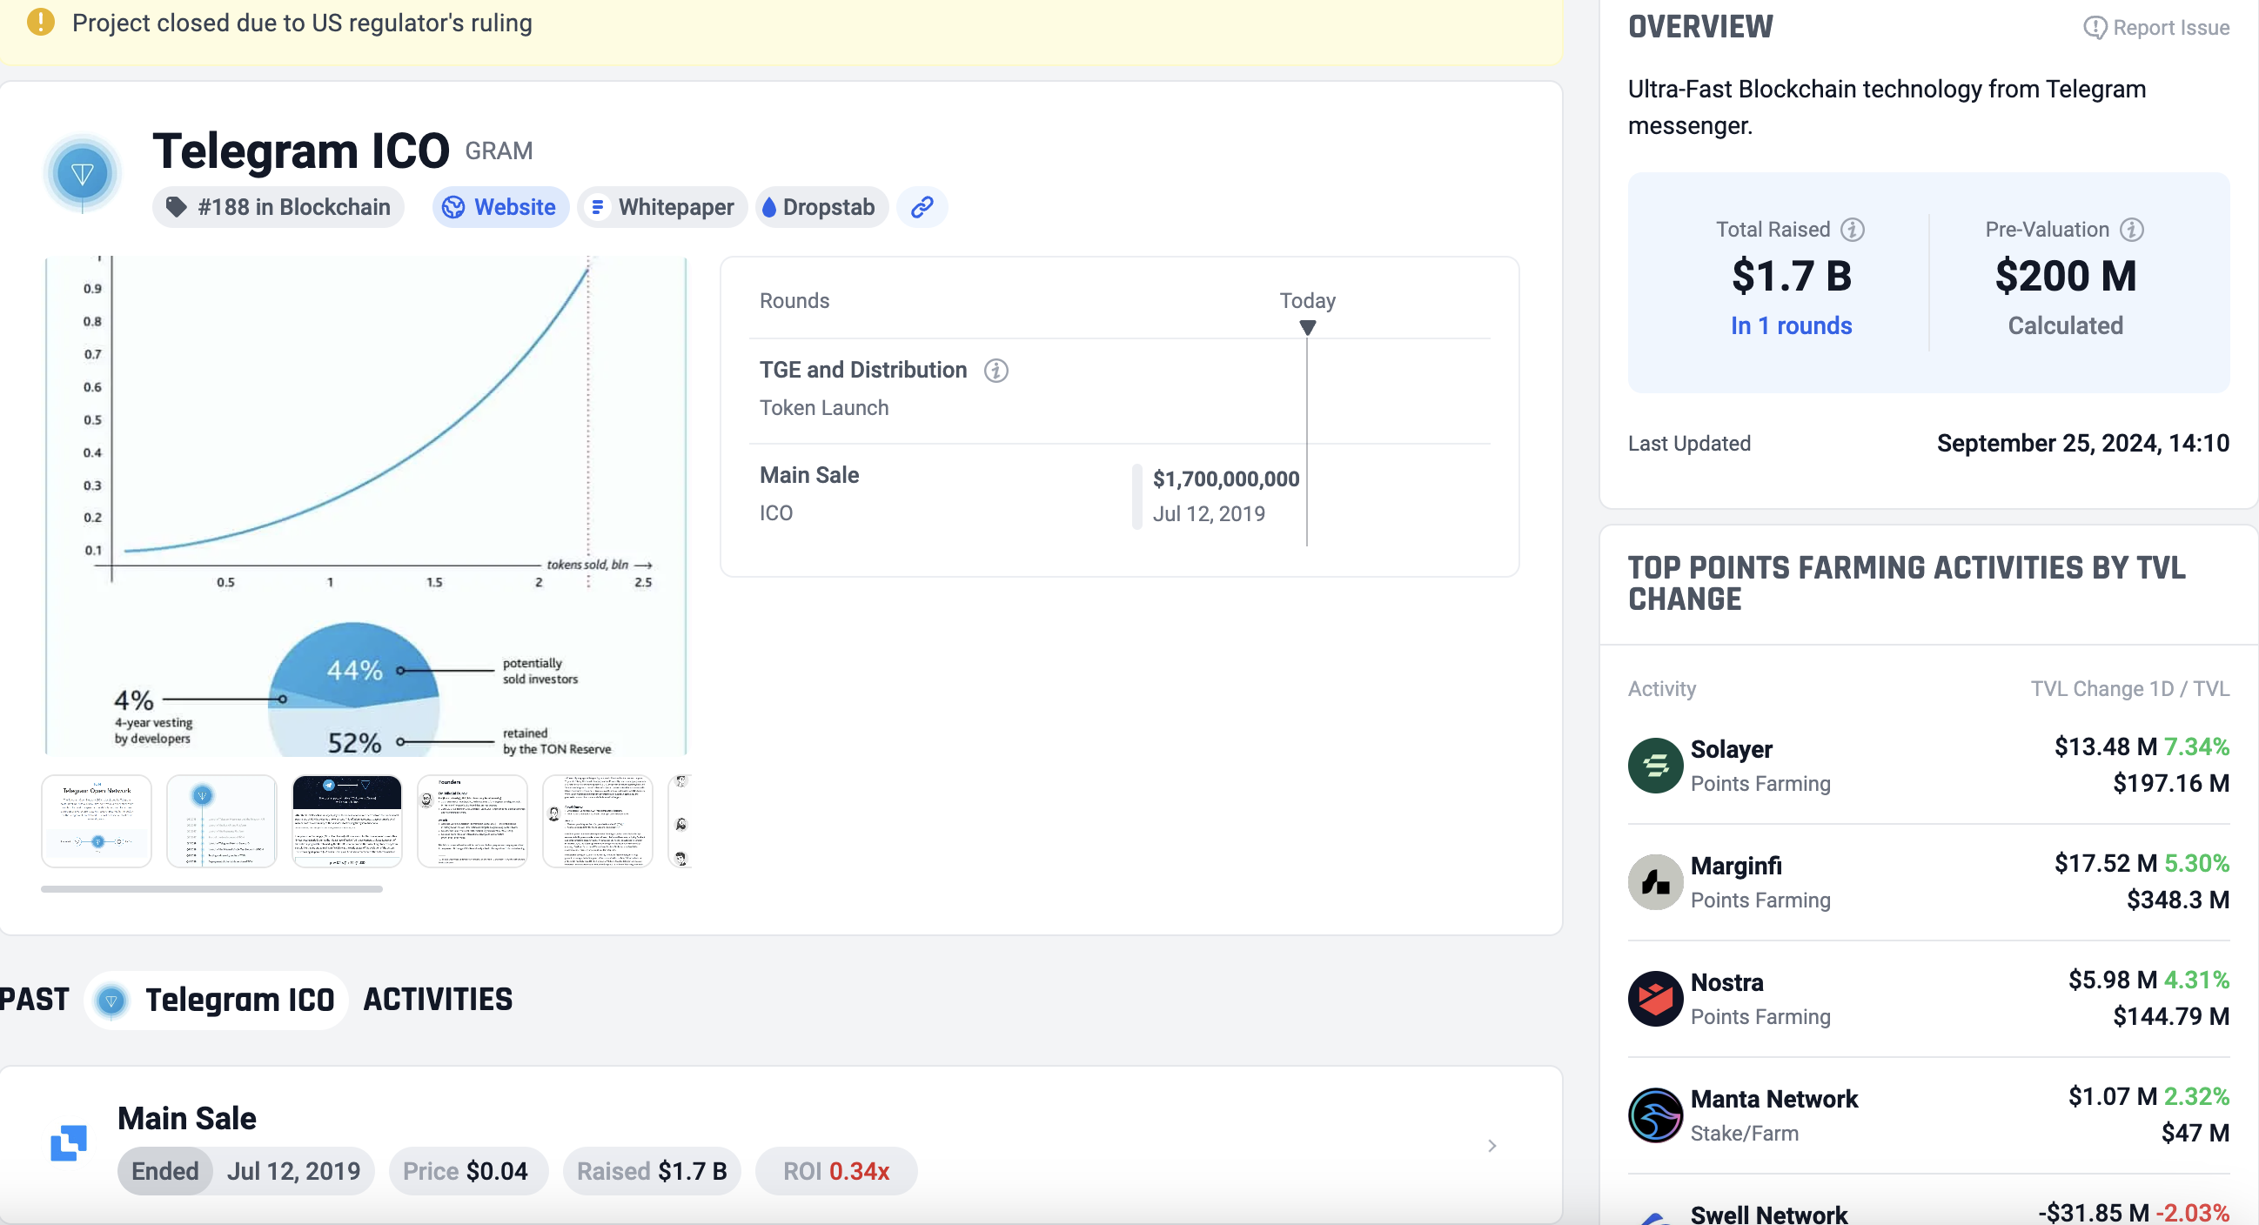Expand the Main Sale activity chevron
Image resolution: width=2259 pixels, height=1225 pixels.
(x=1491, y=1146)
